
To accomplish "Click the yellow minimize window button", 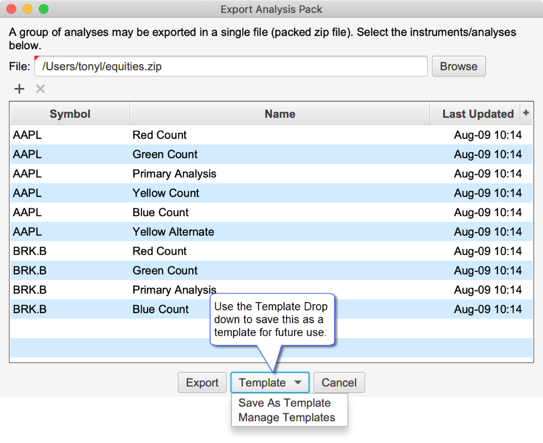I will [28, 9].
